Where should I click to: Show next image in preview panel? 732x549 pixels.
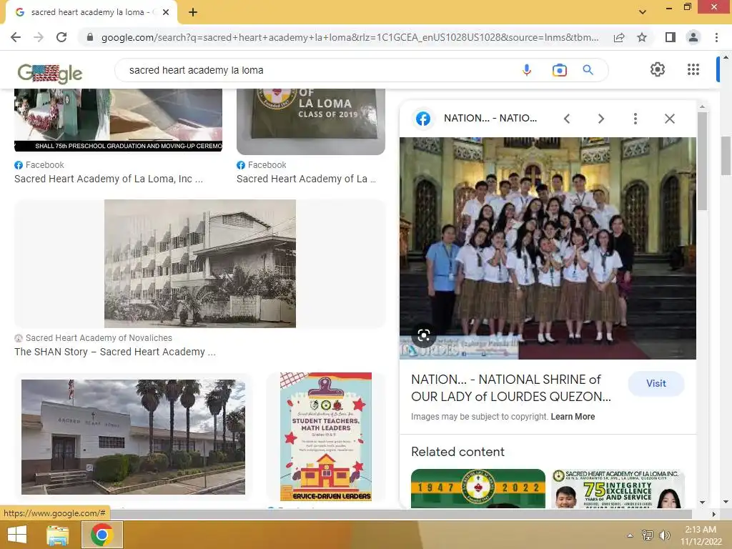pos(600,119)
